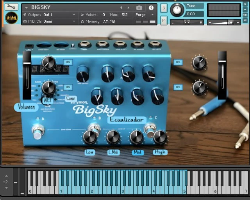The height and width of the screenshot is (200, 250).
Task: Open the Output Out 1 dropdown
Action: click(50, 15)
